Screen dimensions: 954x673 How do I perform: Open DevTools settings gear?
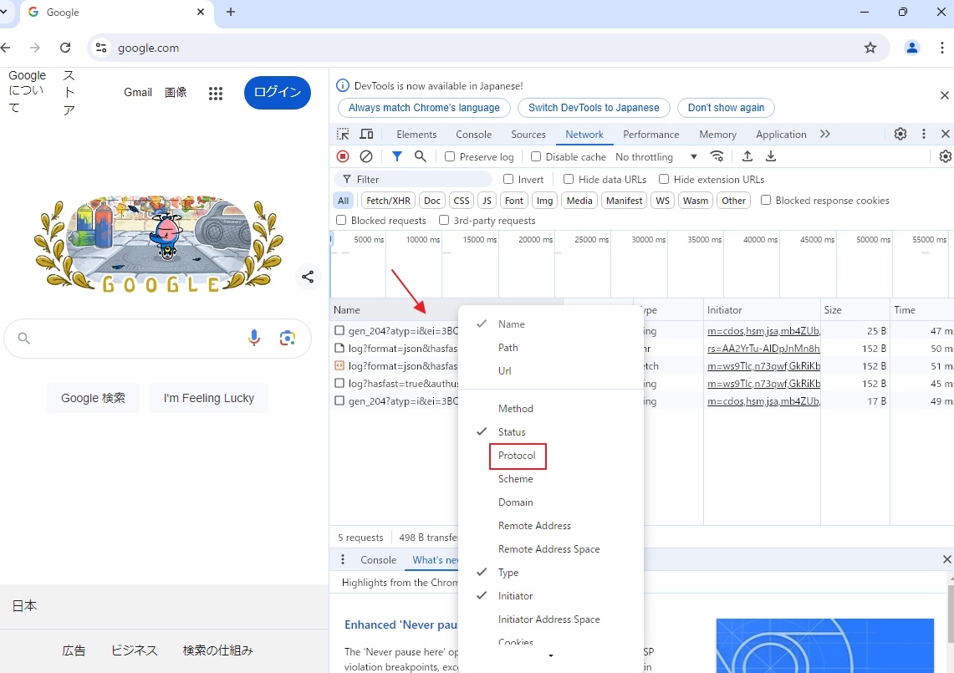point(900,134)
